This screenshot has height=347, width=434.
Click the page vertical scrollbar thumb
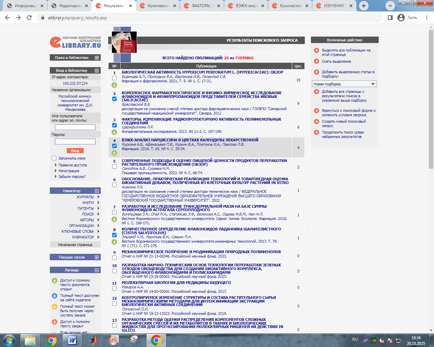[431, 98]
